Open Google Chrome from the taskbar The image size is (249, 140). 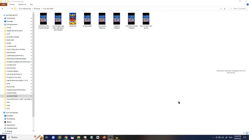[66, 138]
